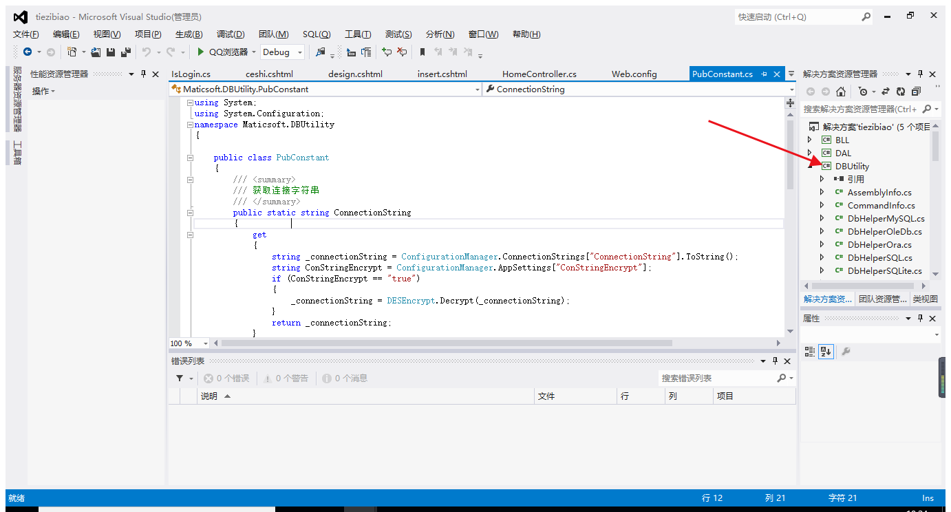The height and width of the screenshot is (512, 951).
Task: Click the Comment selection toolbar icon
Action: (x=387, y=52)
